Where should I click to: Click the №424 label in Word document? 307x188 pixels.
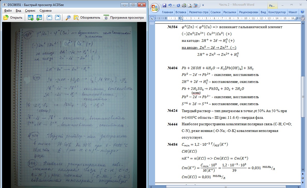pyautogui.click(x=172, y=111)
